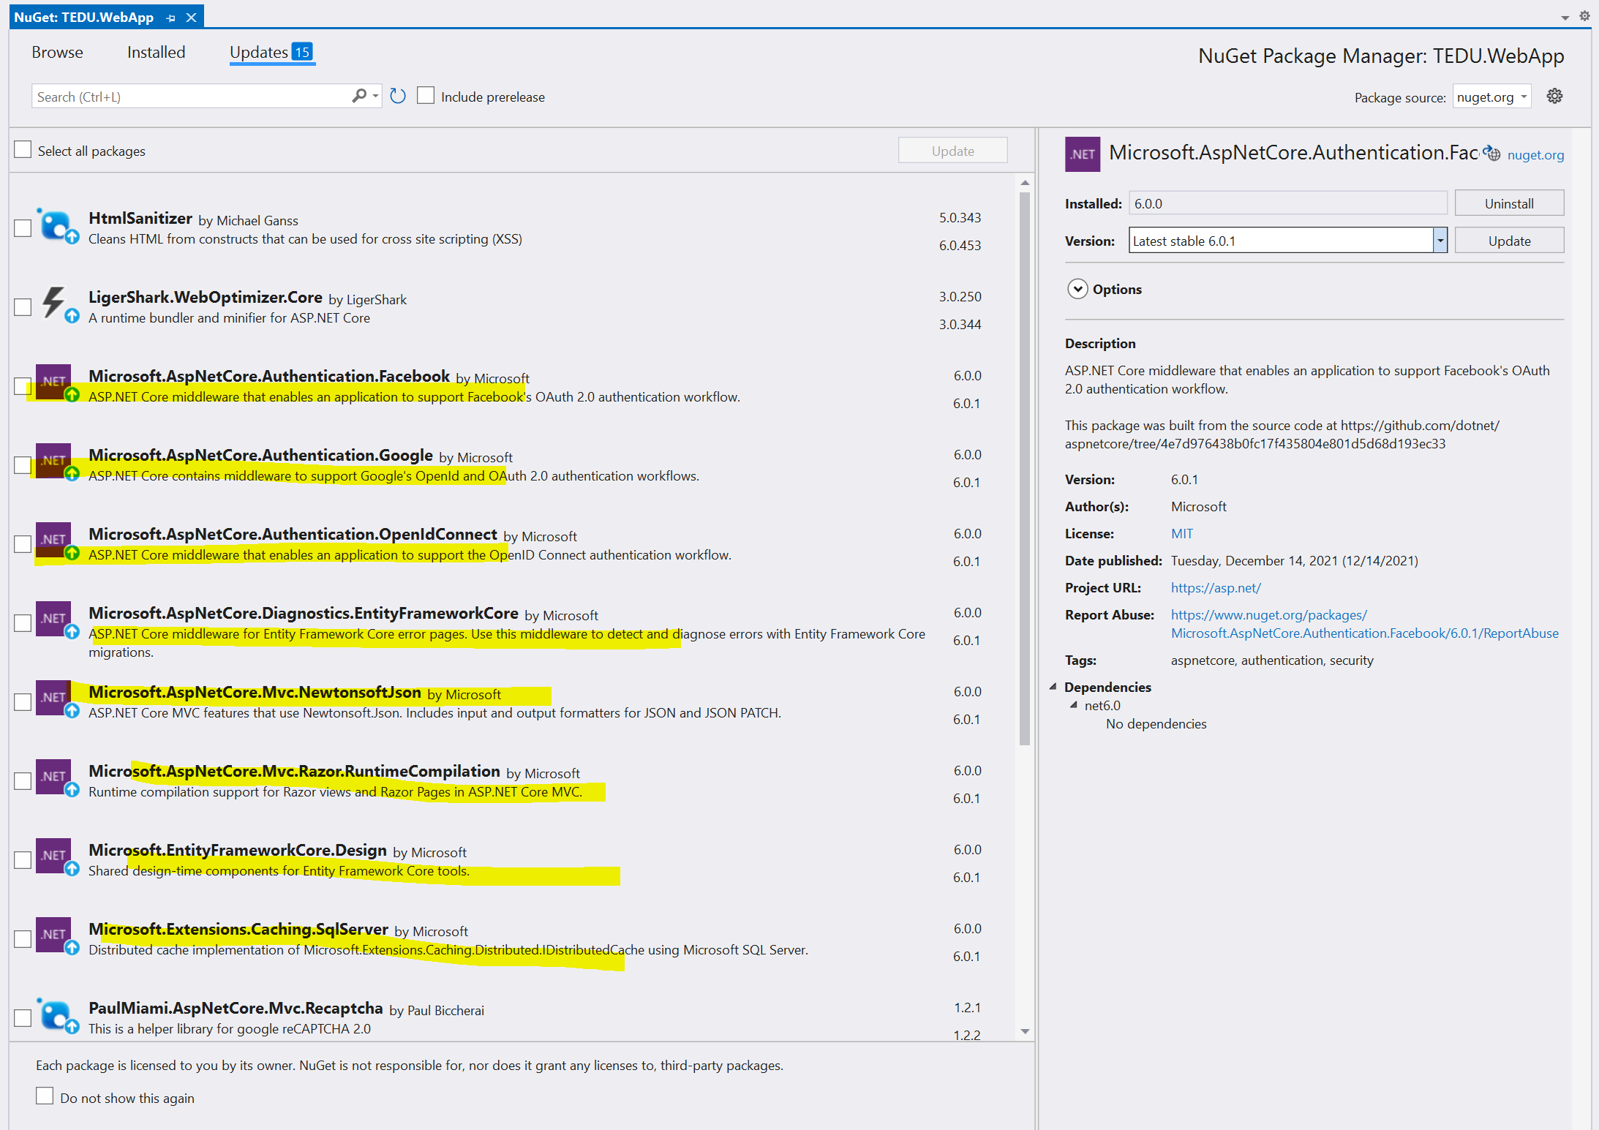Image resolution: width=1599 pixels, height=1130 pixels.
Task: Open the Package source dropdown
Action: coord(1491,97)
